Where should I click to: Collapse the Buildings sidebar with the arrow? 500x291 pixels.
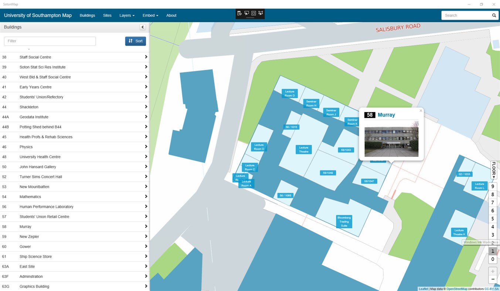143,27
